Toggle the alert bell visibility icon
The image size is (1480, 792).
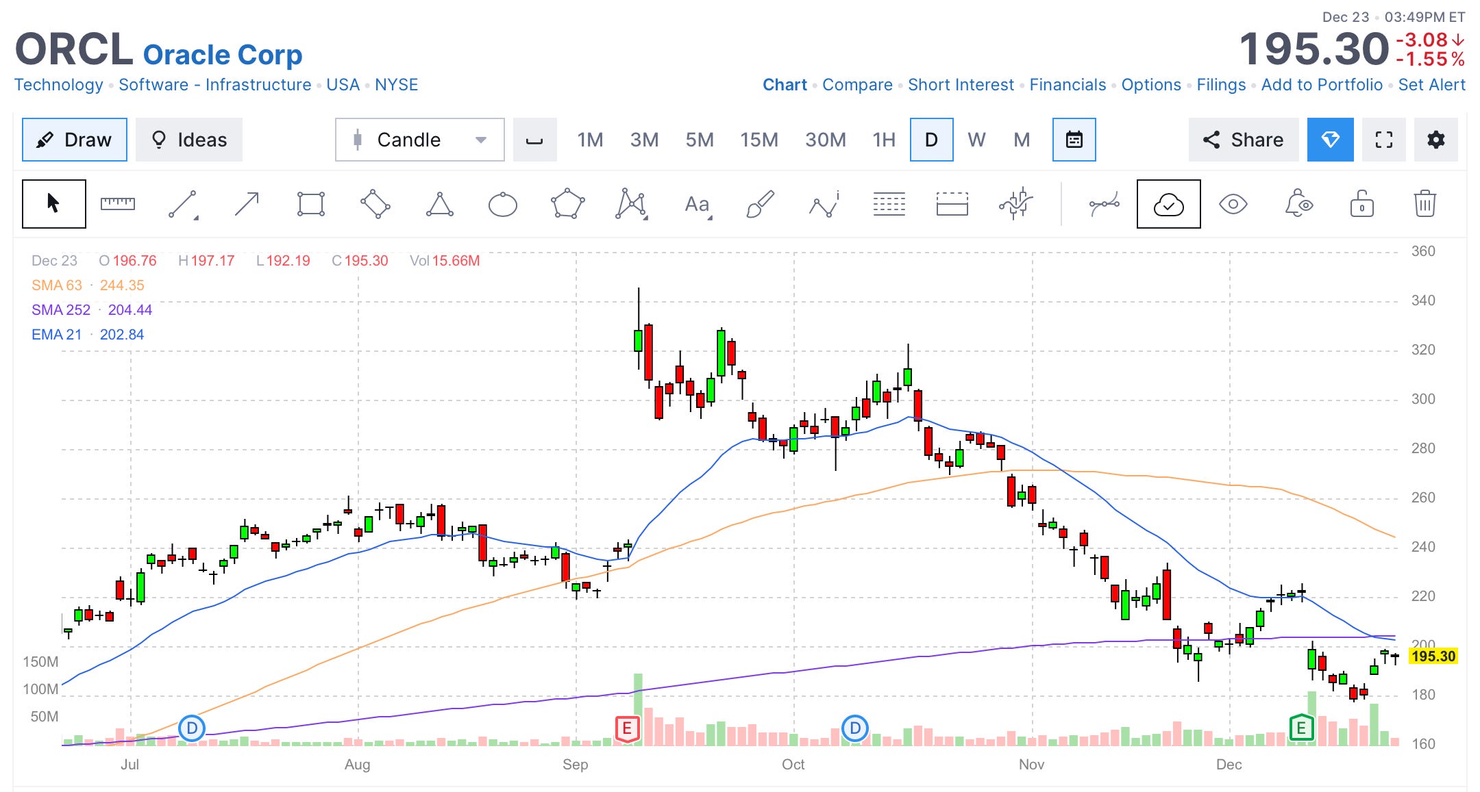(1298, 204)
